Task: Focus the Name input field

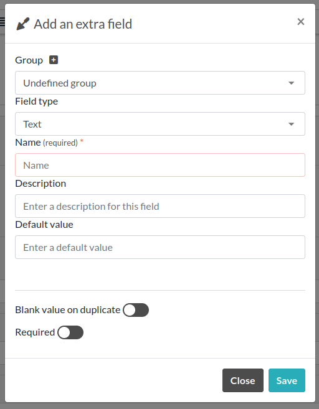Action: click(160, 165)
